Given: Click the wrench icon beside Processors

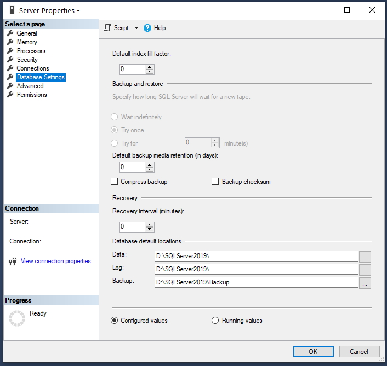Looking at the screenshot, I should coord(10,51).
